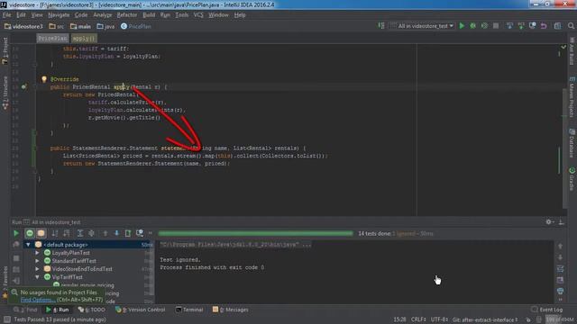The height and width of the screenshot is (324, 577).
Task: Expand all test tree nodes
Action: (80, 233)
